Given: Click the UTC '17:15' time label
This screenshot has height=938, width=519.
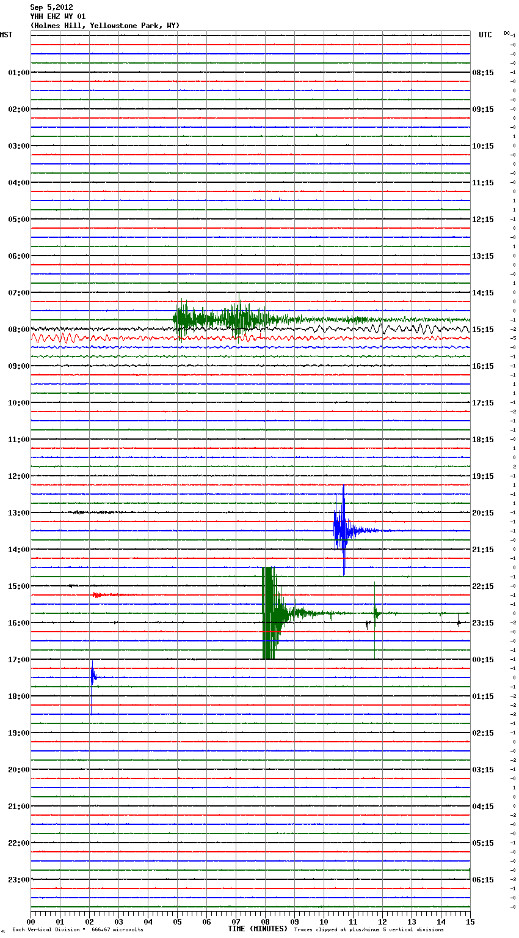Looking at the screenshot, I should point(483,403).
